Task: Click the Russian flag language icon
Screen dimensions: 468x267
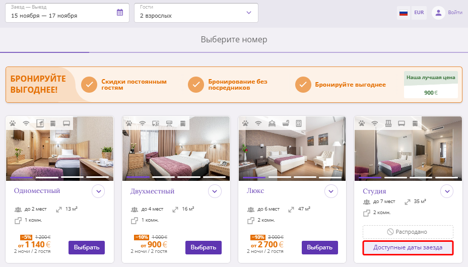Action: pos(404,13)
